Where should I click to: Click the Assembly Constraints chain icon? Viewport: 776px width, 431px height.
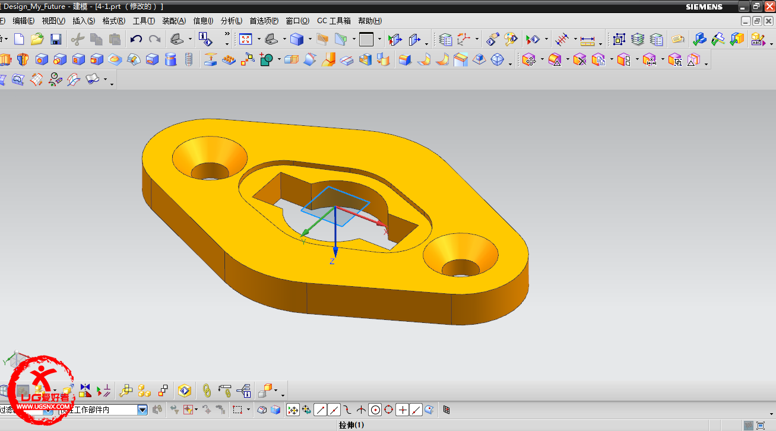pos(207,390)
